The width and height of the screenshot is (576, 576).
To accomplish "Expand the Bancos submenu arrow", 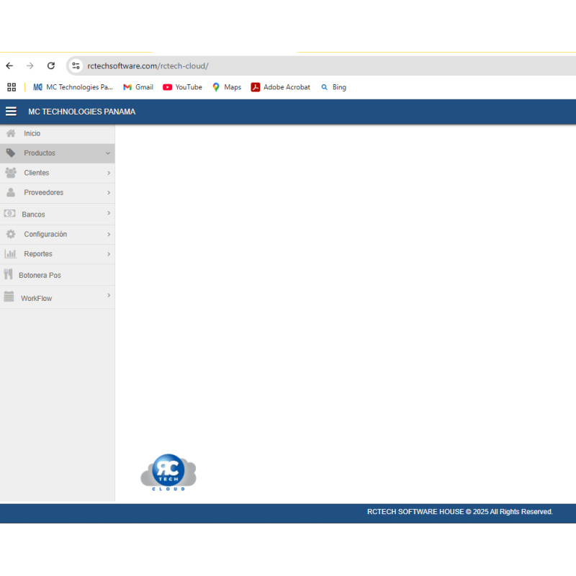I will tap(109, 213).
